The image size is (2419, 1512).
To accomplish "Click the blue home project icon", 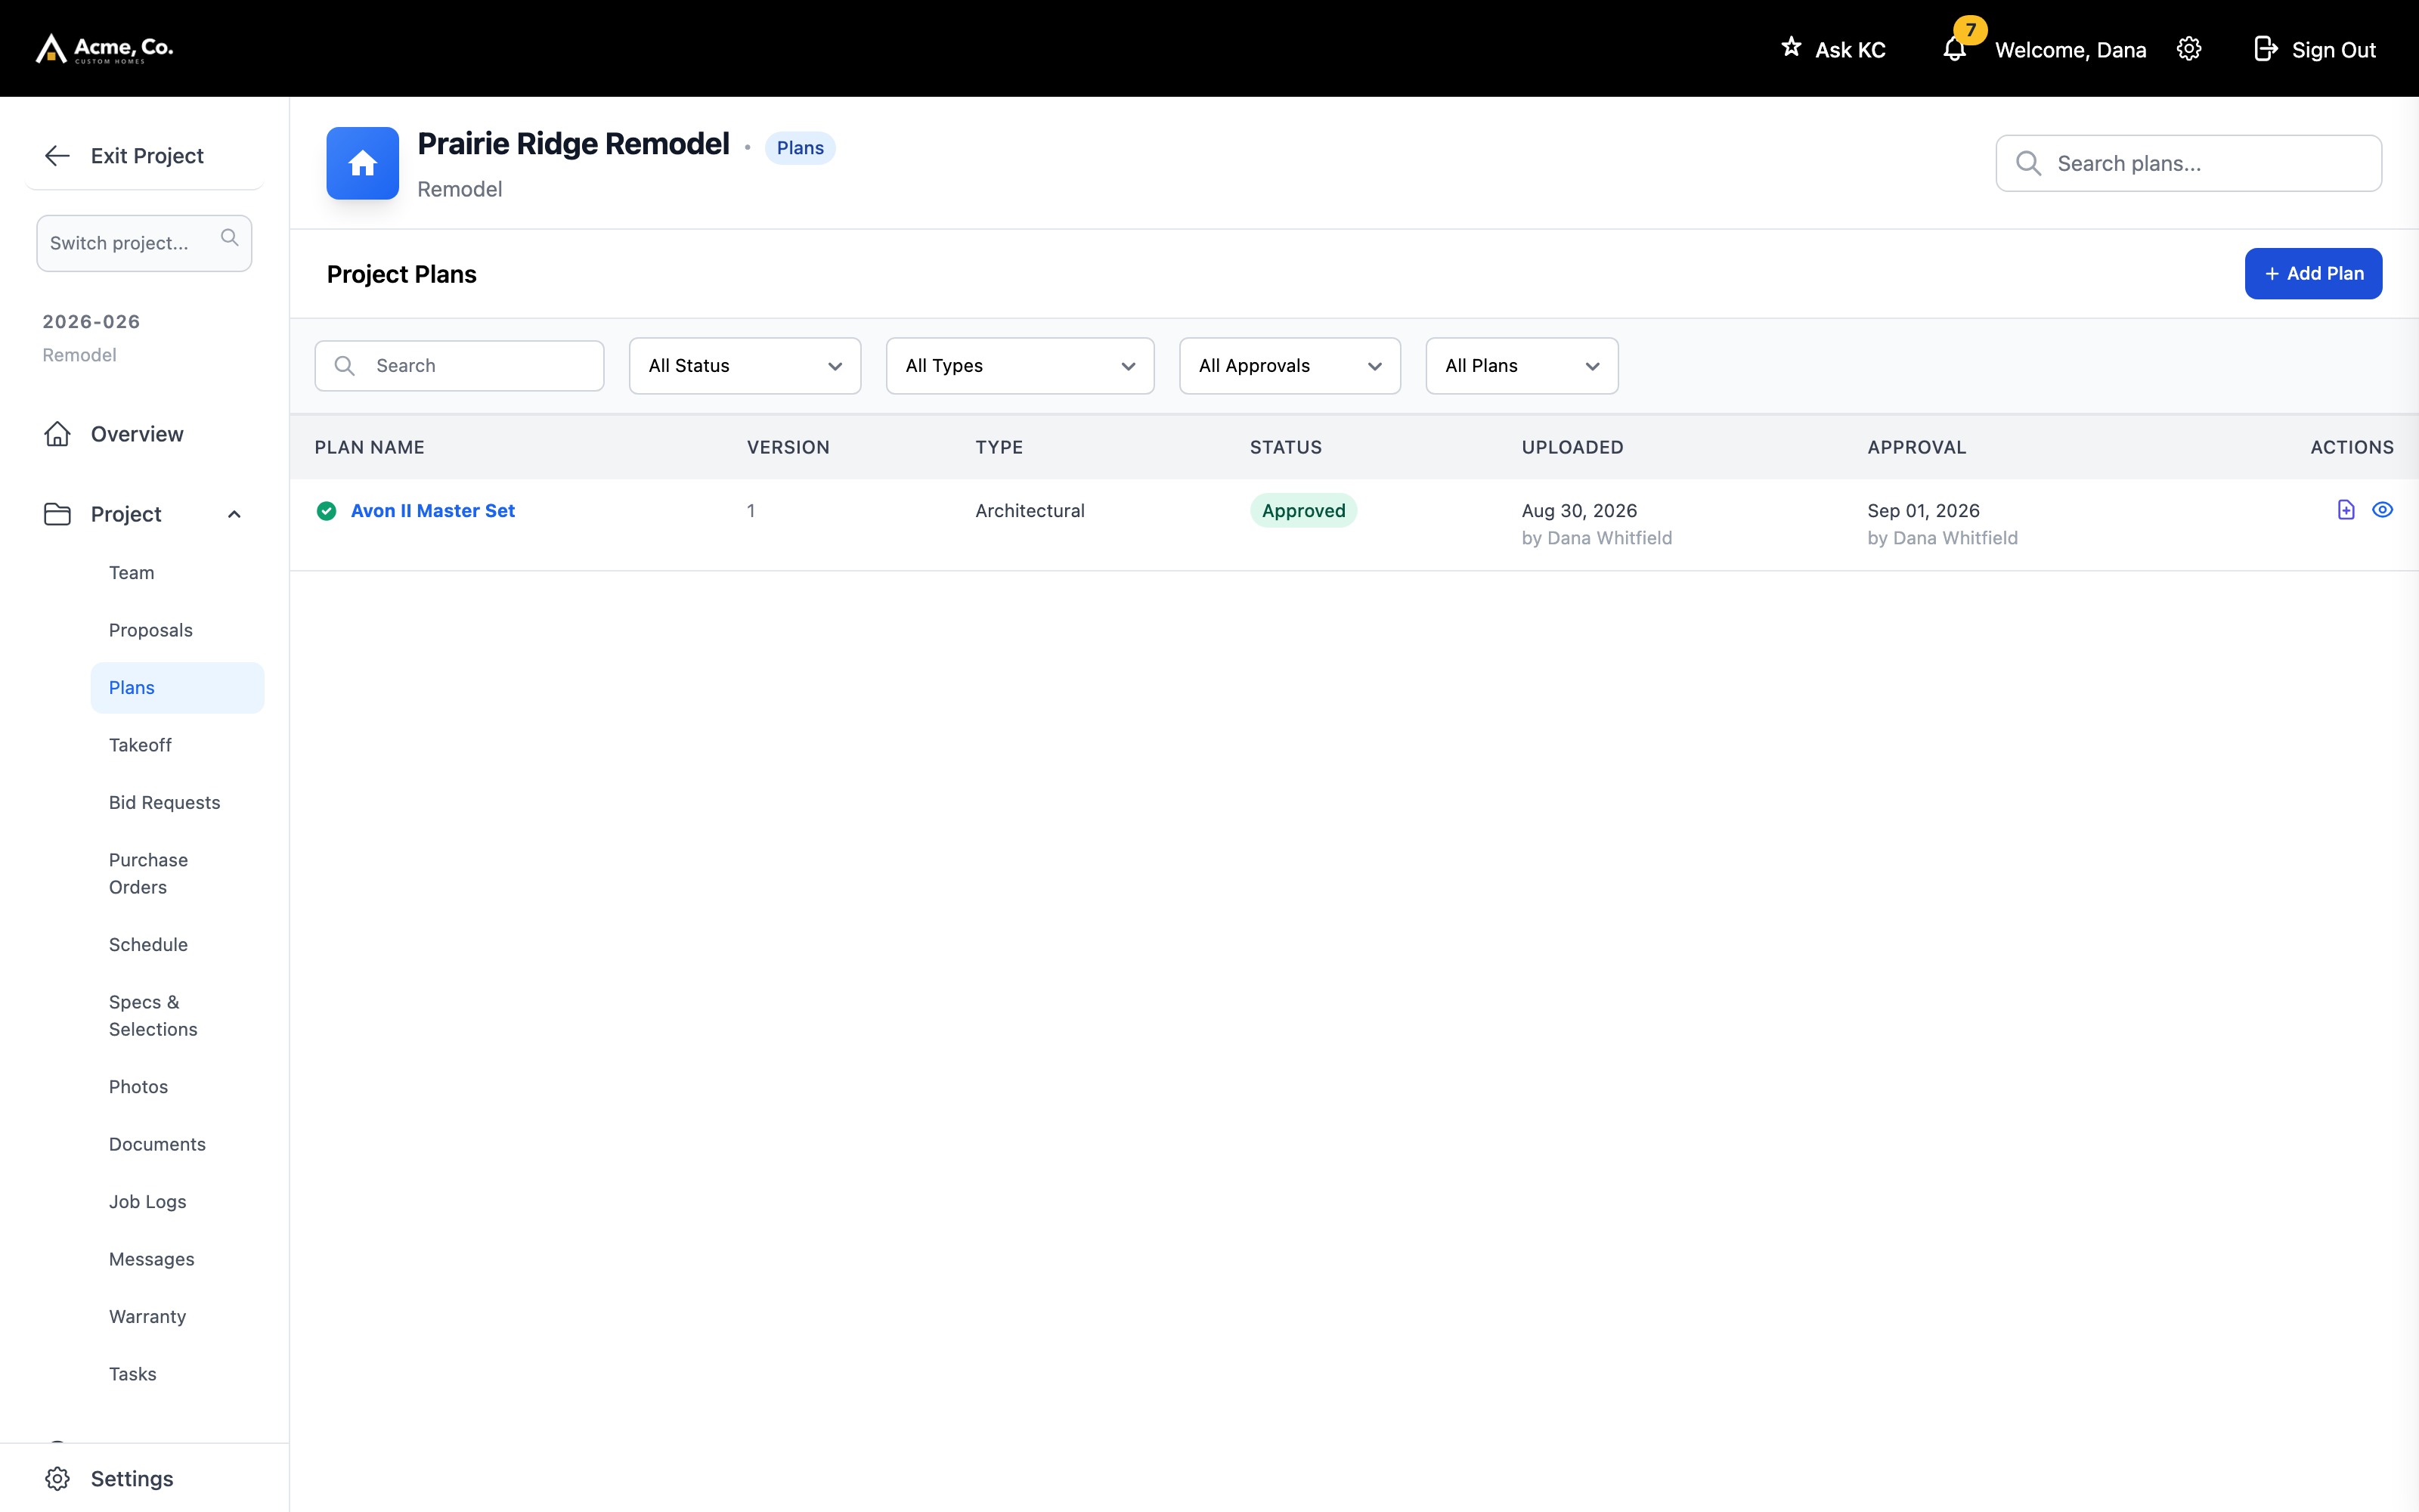I will 362,163.
